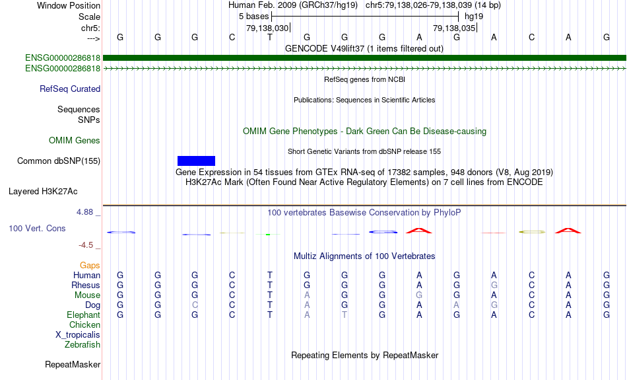Open the OMIM Genes track label
Screen dimensions: 627x380
click(75, 141)
